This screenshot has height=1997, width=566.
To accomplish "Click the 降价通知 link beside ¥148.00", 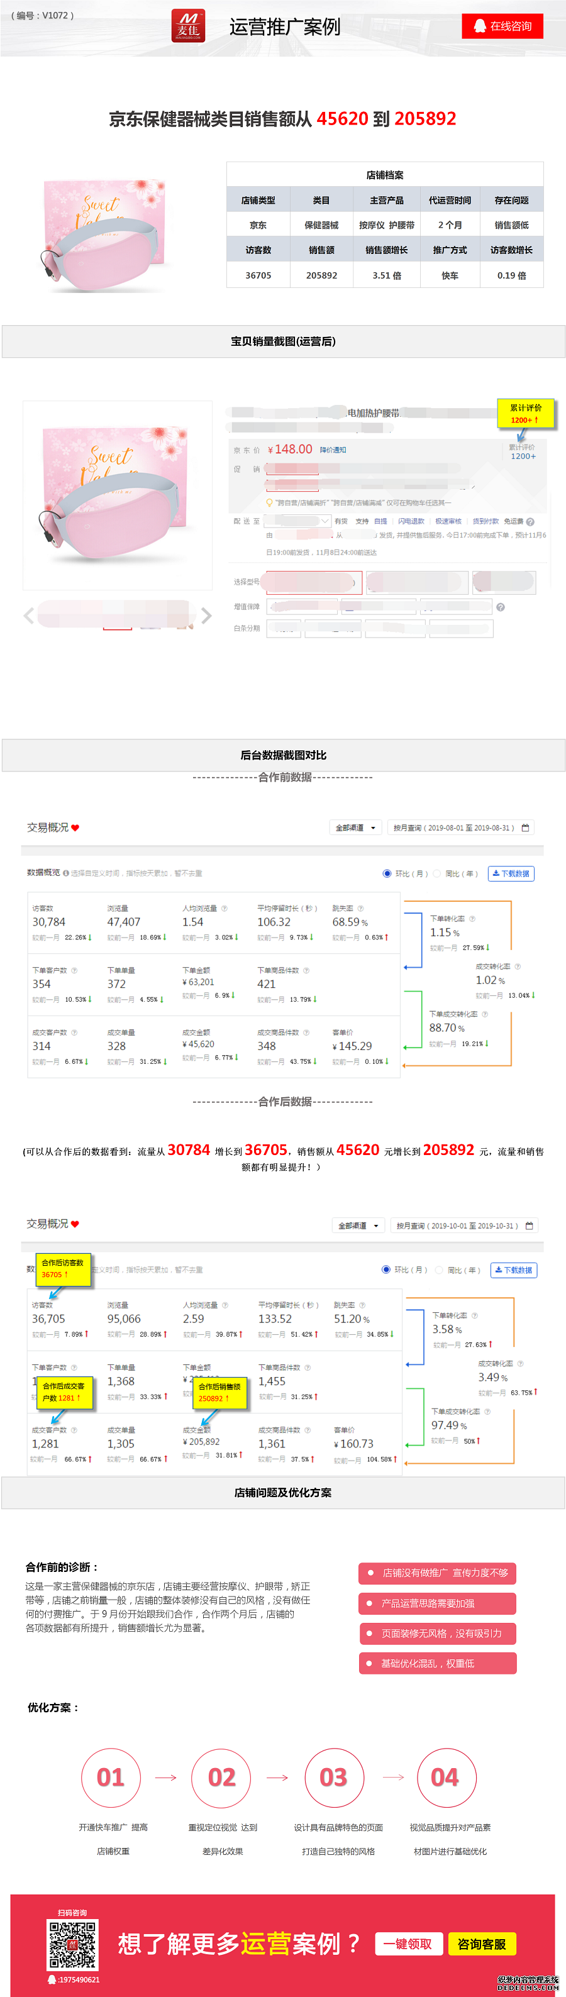I will click(333, 450).
